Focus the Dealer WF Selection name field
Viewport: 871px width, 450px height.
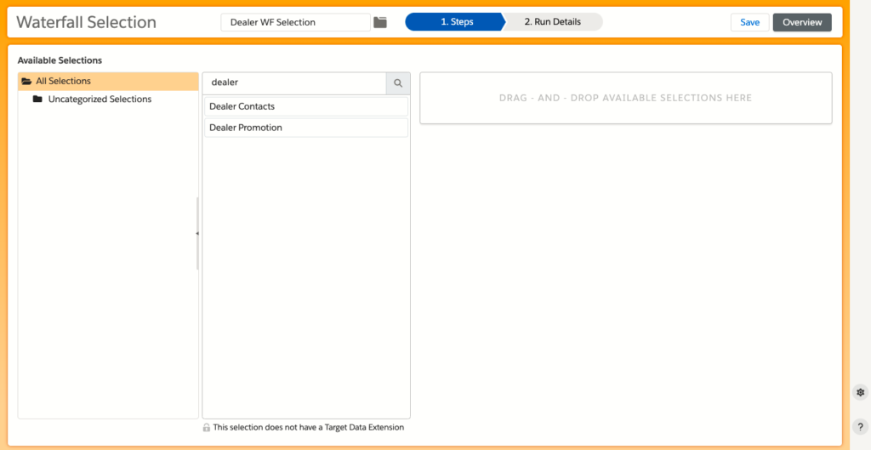pyautogui.click(x=294, y=22)
